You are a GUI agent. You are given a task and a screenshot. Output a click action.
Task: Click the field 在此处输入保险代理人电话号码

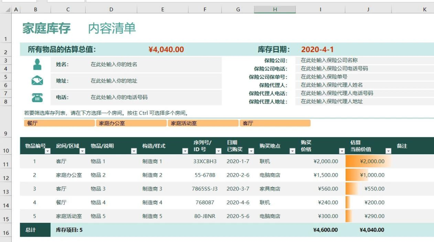click(x=365, y=93)
